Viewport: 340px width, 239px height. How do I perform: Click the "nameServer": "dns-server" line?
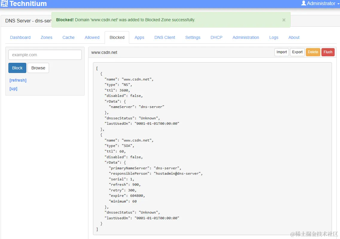(136, 107)
